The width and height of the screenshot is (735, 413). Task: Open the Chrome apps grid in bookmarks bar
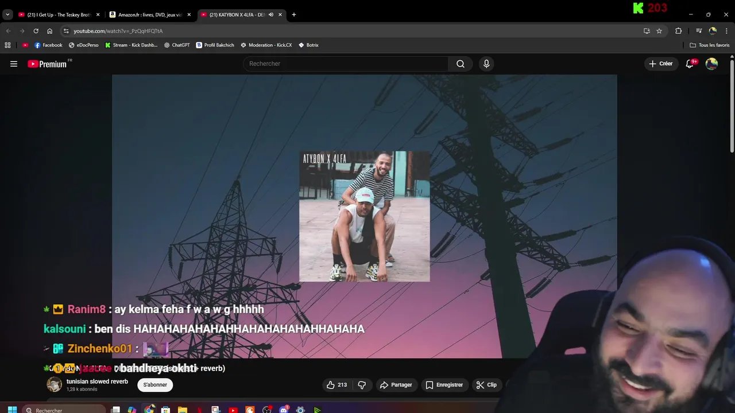7,45
